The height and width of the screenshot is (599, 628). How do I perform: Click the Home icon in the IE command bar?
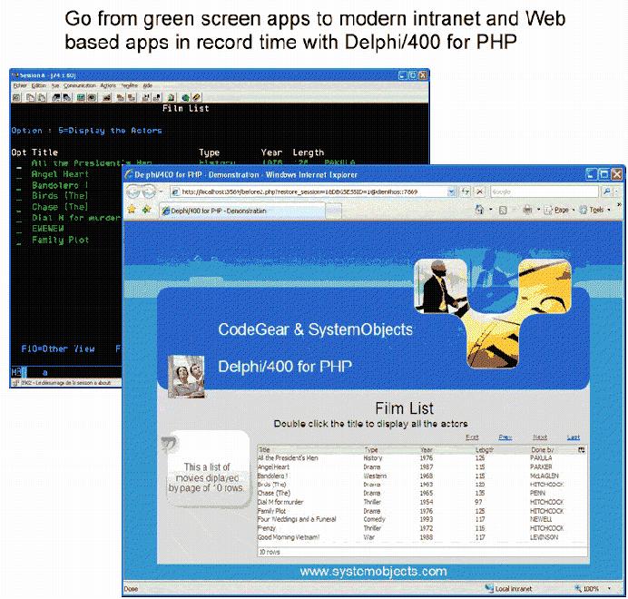pos(479,210)
